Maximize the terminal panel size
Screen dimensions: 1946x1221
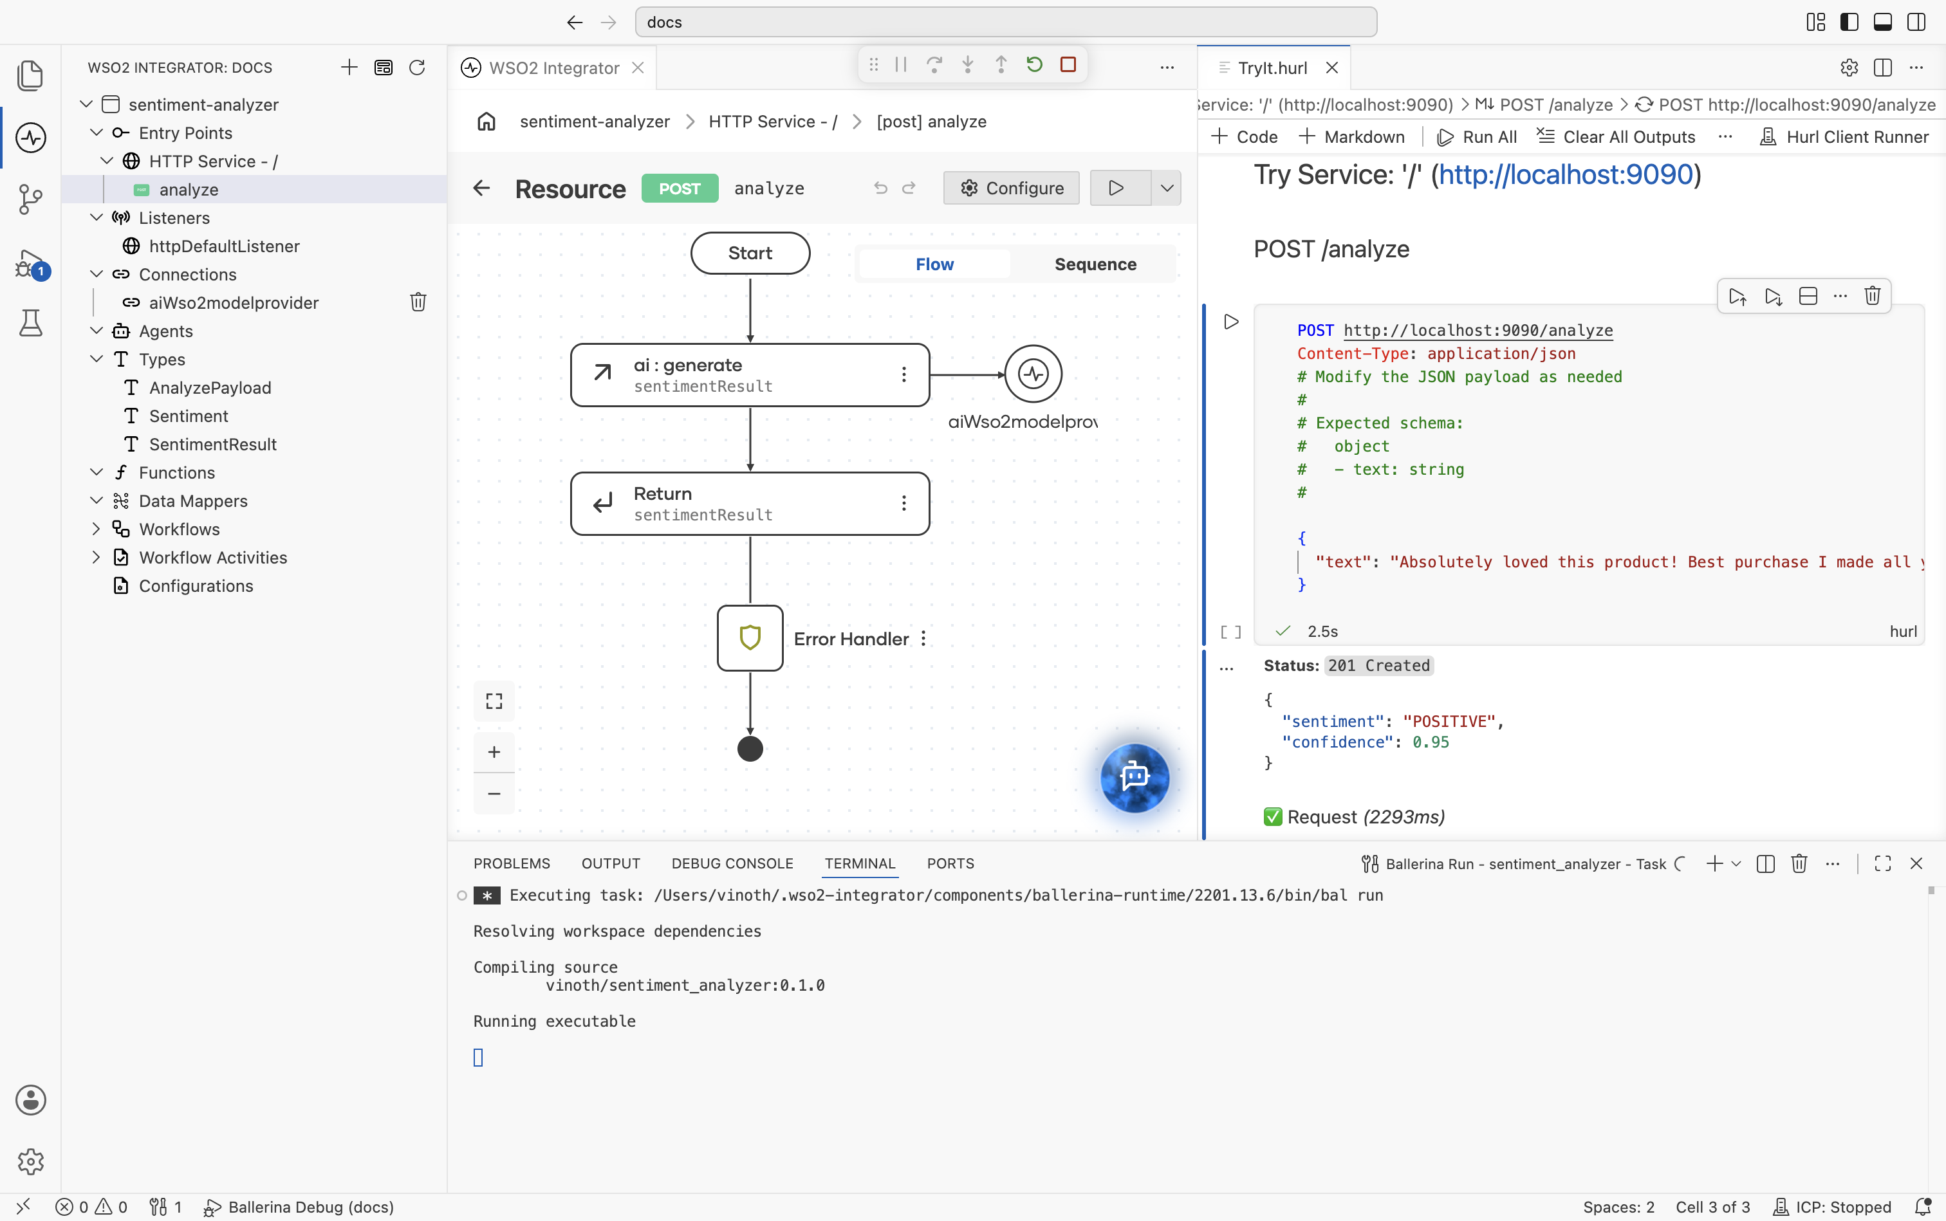click(1882, 863)
